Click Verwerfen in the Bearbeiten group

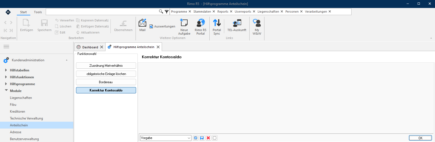(x=64, y=20)
